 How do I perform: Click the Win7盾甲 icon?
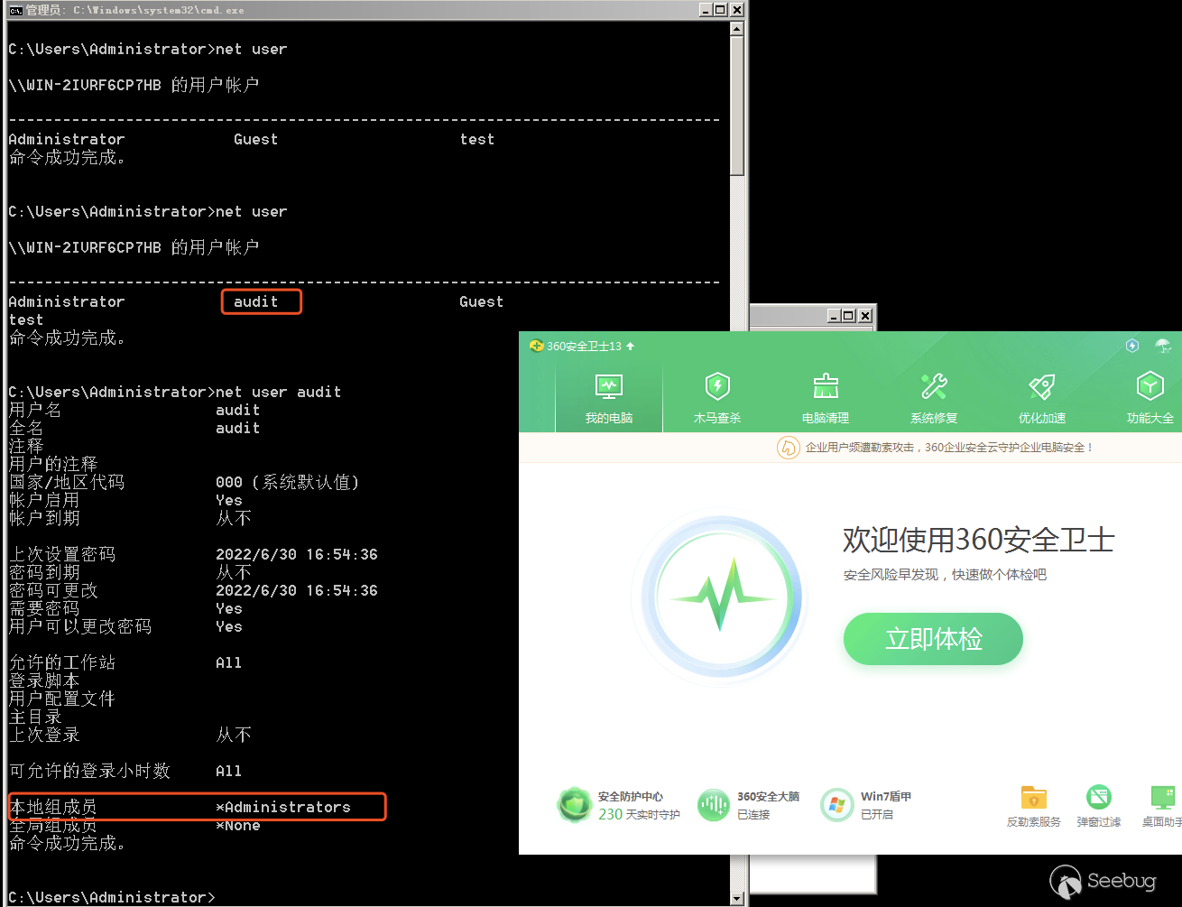pos(836,804)
